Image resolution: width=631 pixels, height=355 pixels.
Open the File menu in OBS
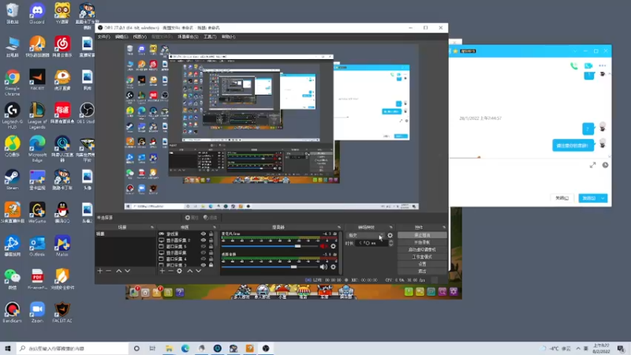(x=103, y=36)
